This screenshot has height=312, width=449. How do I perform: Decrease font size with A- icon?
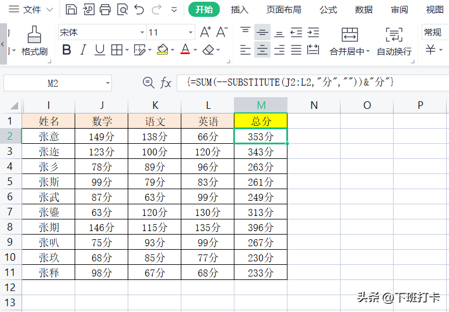point(222,32)
